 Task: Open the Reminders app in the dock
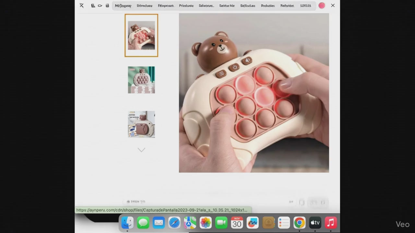click(284, 223)
